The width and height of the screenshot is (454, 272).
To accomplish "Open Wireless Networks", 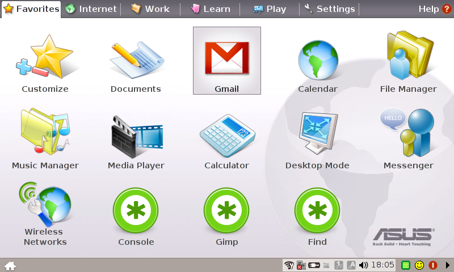I will pos(45,204).
